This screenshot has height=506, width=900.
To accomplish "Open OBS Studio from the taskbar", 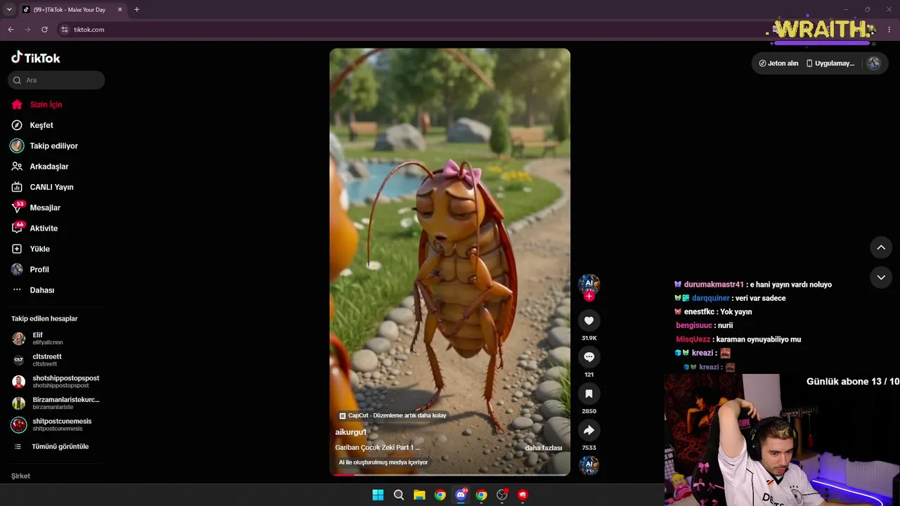I will [x=502, y=495].
